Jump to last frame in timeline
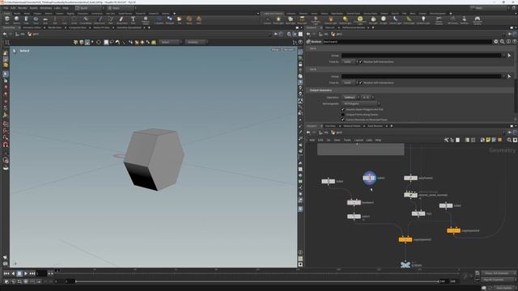The height and width of the screenshot is (291, 518). [32, 273]
